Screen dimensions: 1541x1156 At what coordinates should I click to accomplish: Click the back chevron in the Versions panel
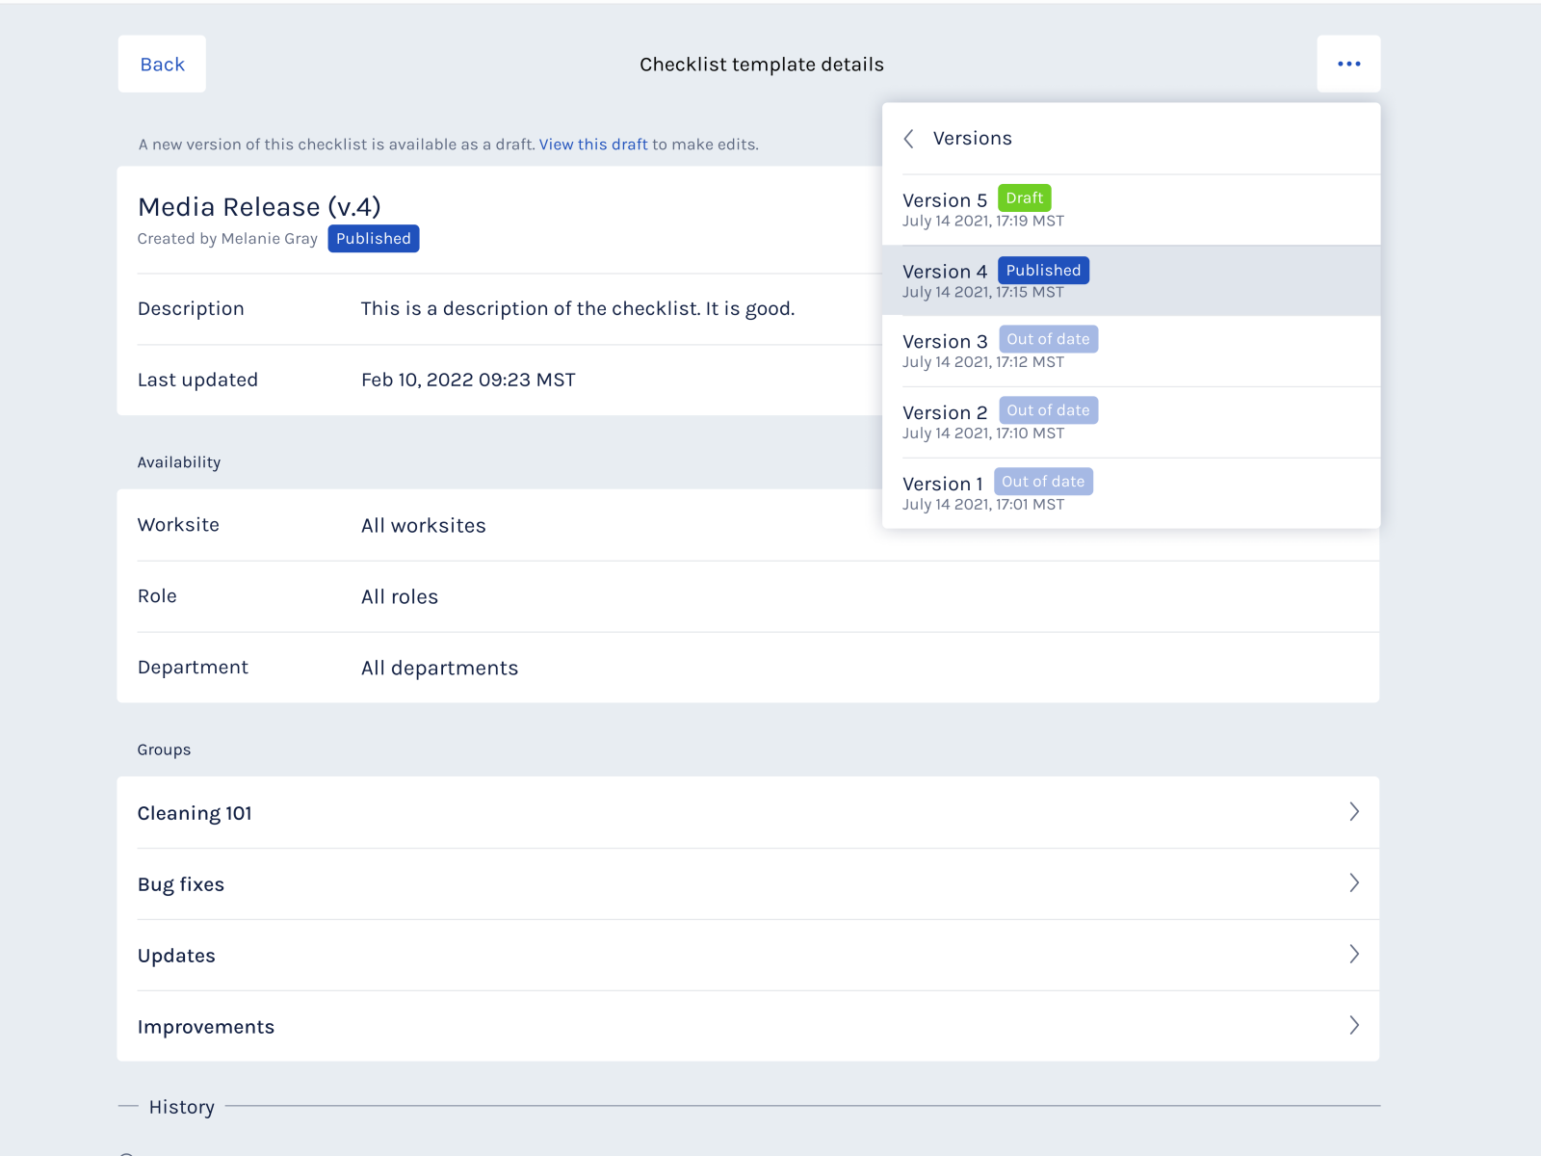(x=909, y=139)
